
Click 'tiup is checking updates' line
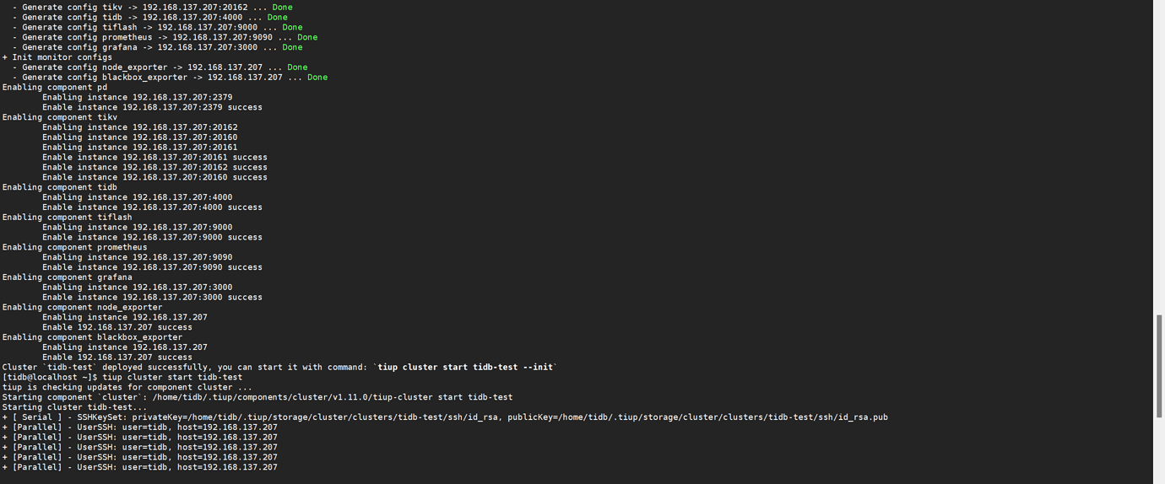pos(127,388)
